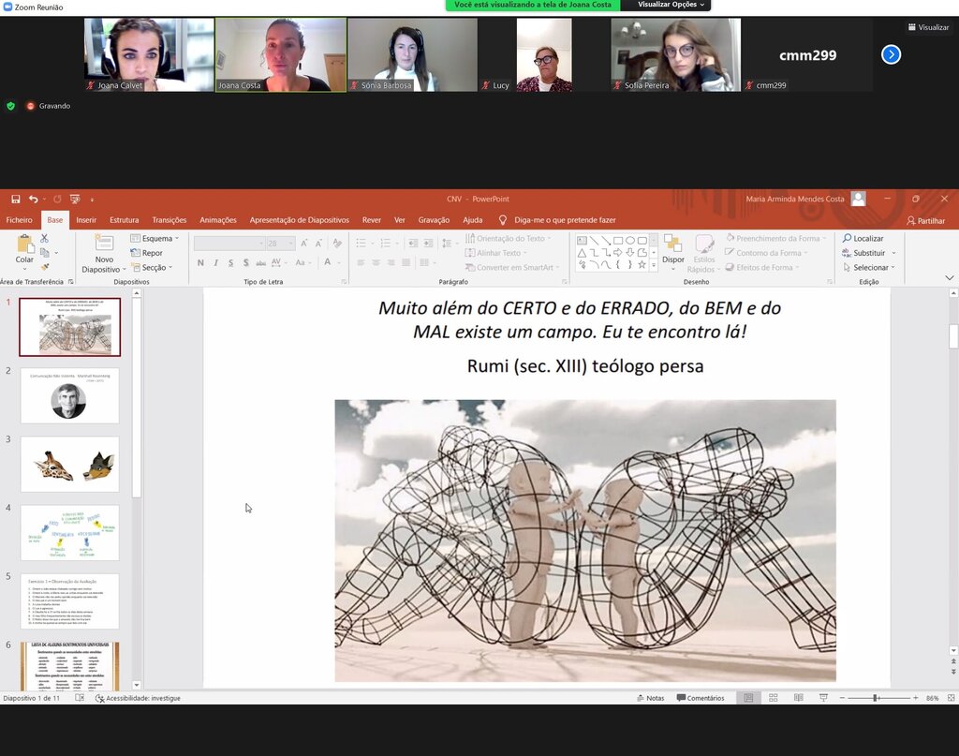Viewport: 959px width, 756px height.
Task: Toggle the Notas pane
Action: point(650,698)
